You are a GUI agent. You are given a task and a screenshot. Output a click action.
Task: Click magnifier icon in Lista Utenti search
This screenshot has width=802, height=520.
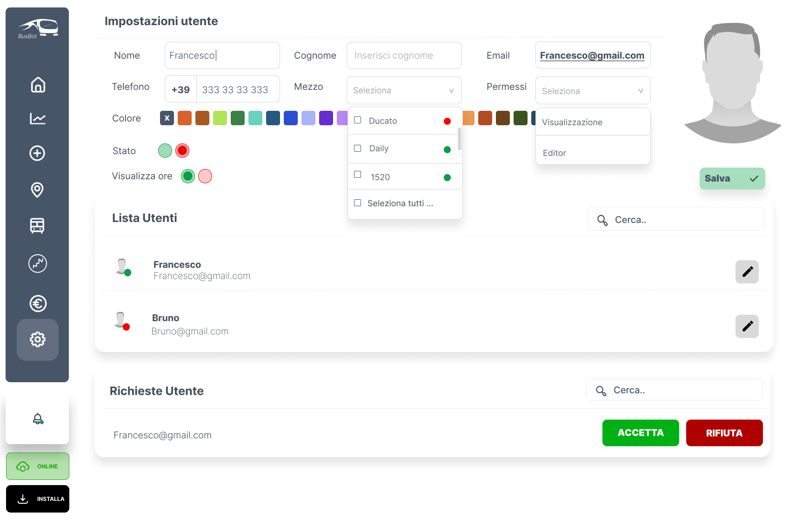602,220
